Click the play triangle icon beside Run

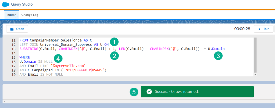[x=259, y=29]
